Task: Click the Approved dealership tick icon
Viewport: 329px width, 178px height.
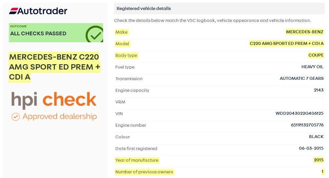Action: click(x=16, y=117)
